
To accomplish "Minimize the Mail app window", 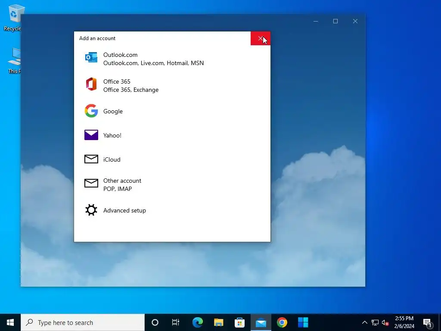I will tap(316, 21).
